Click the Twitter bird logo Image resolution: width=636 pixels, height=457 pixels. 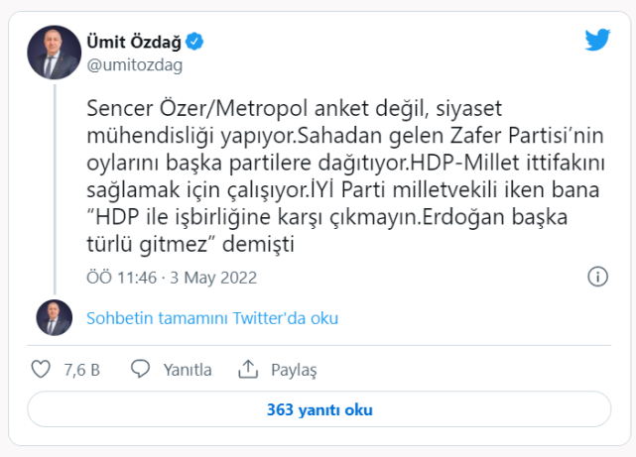tap(597, 40)
